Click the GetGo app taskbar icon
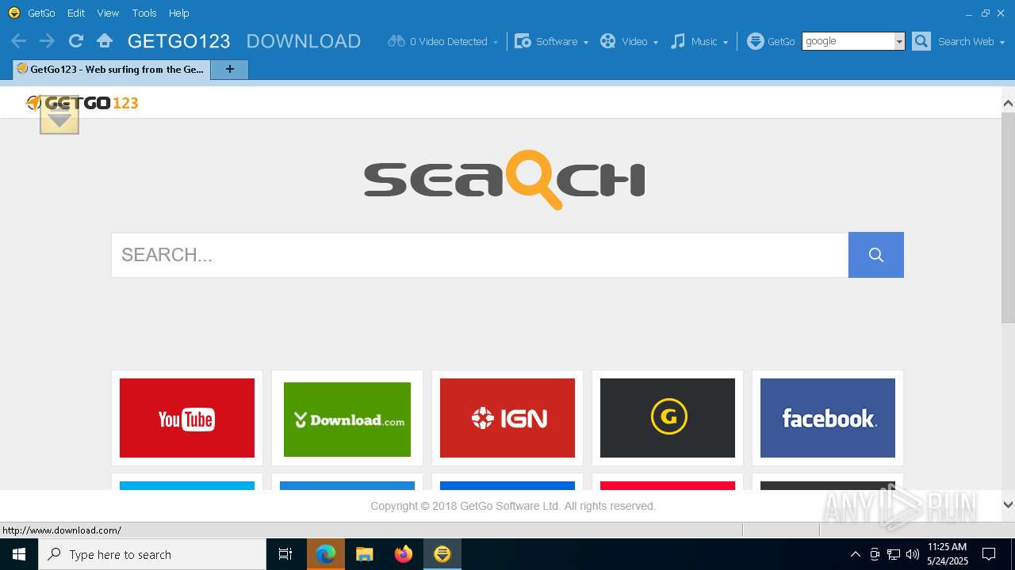This screenshot has width=1015, height=570. pos(442,554)
